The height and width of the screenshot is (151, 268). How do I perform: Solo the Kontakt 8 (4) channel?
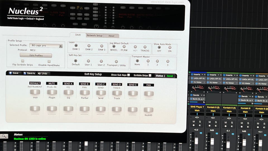(x=232, y=123)
